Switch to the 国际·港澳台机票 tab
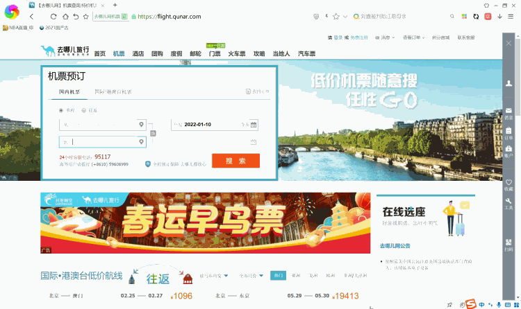The image size is (521, 309). [113, 91]
